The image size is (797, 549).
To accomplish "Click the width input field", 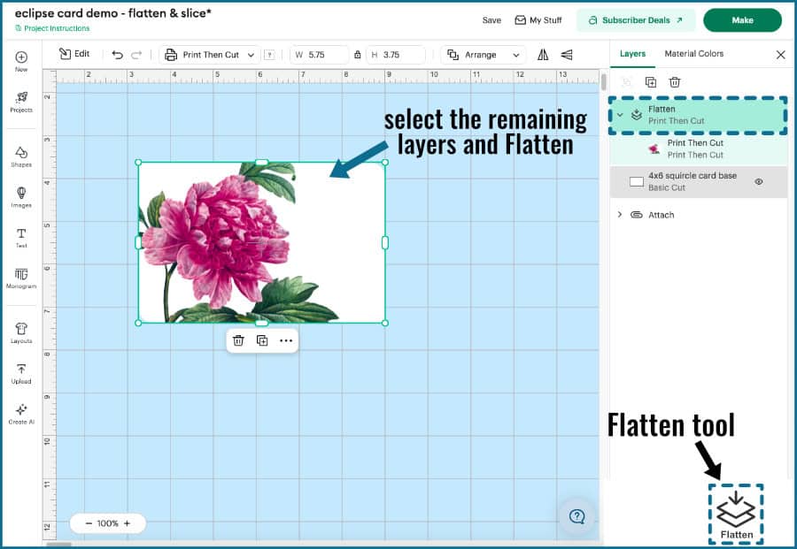I will pos(319,55).
